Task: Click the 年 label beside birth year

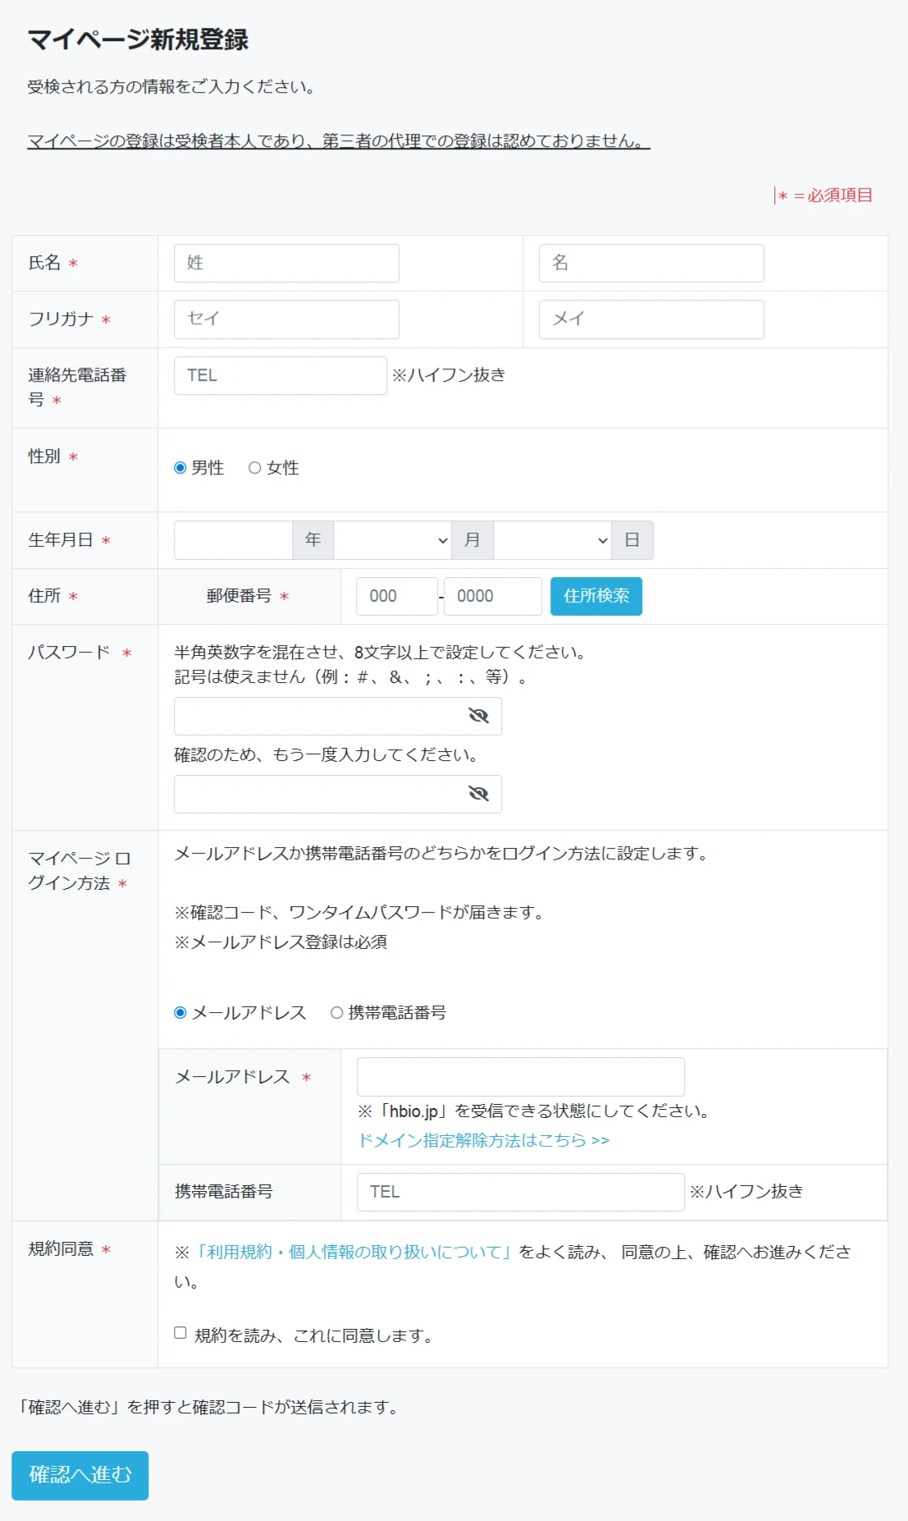Action: click(x=313, y=540)
